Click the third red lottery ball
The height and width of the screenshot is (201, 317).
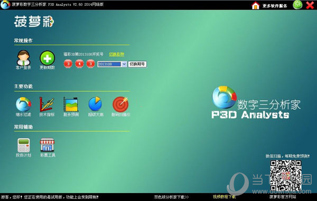(x=90, y=64)
